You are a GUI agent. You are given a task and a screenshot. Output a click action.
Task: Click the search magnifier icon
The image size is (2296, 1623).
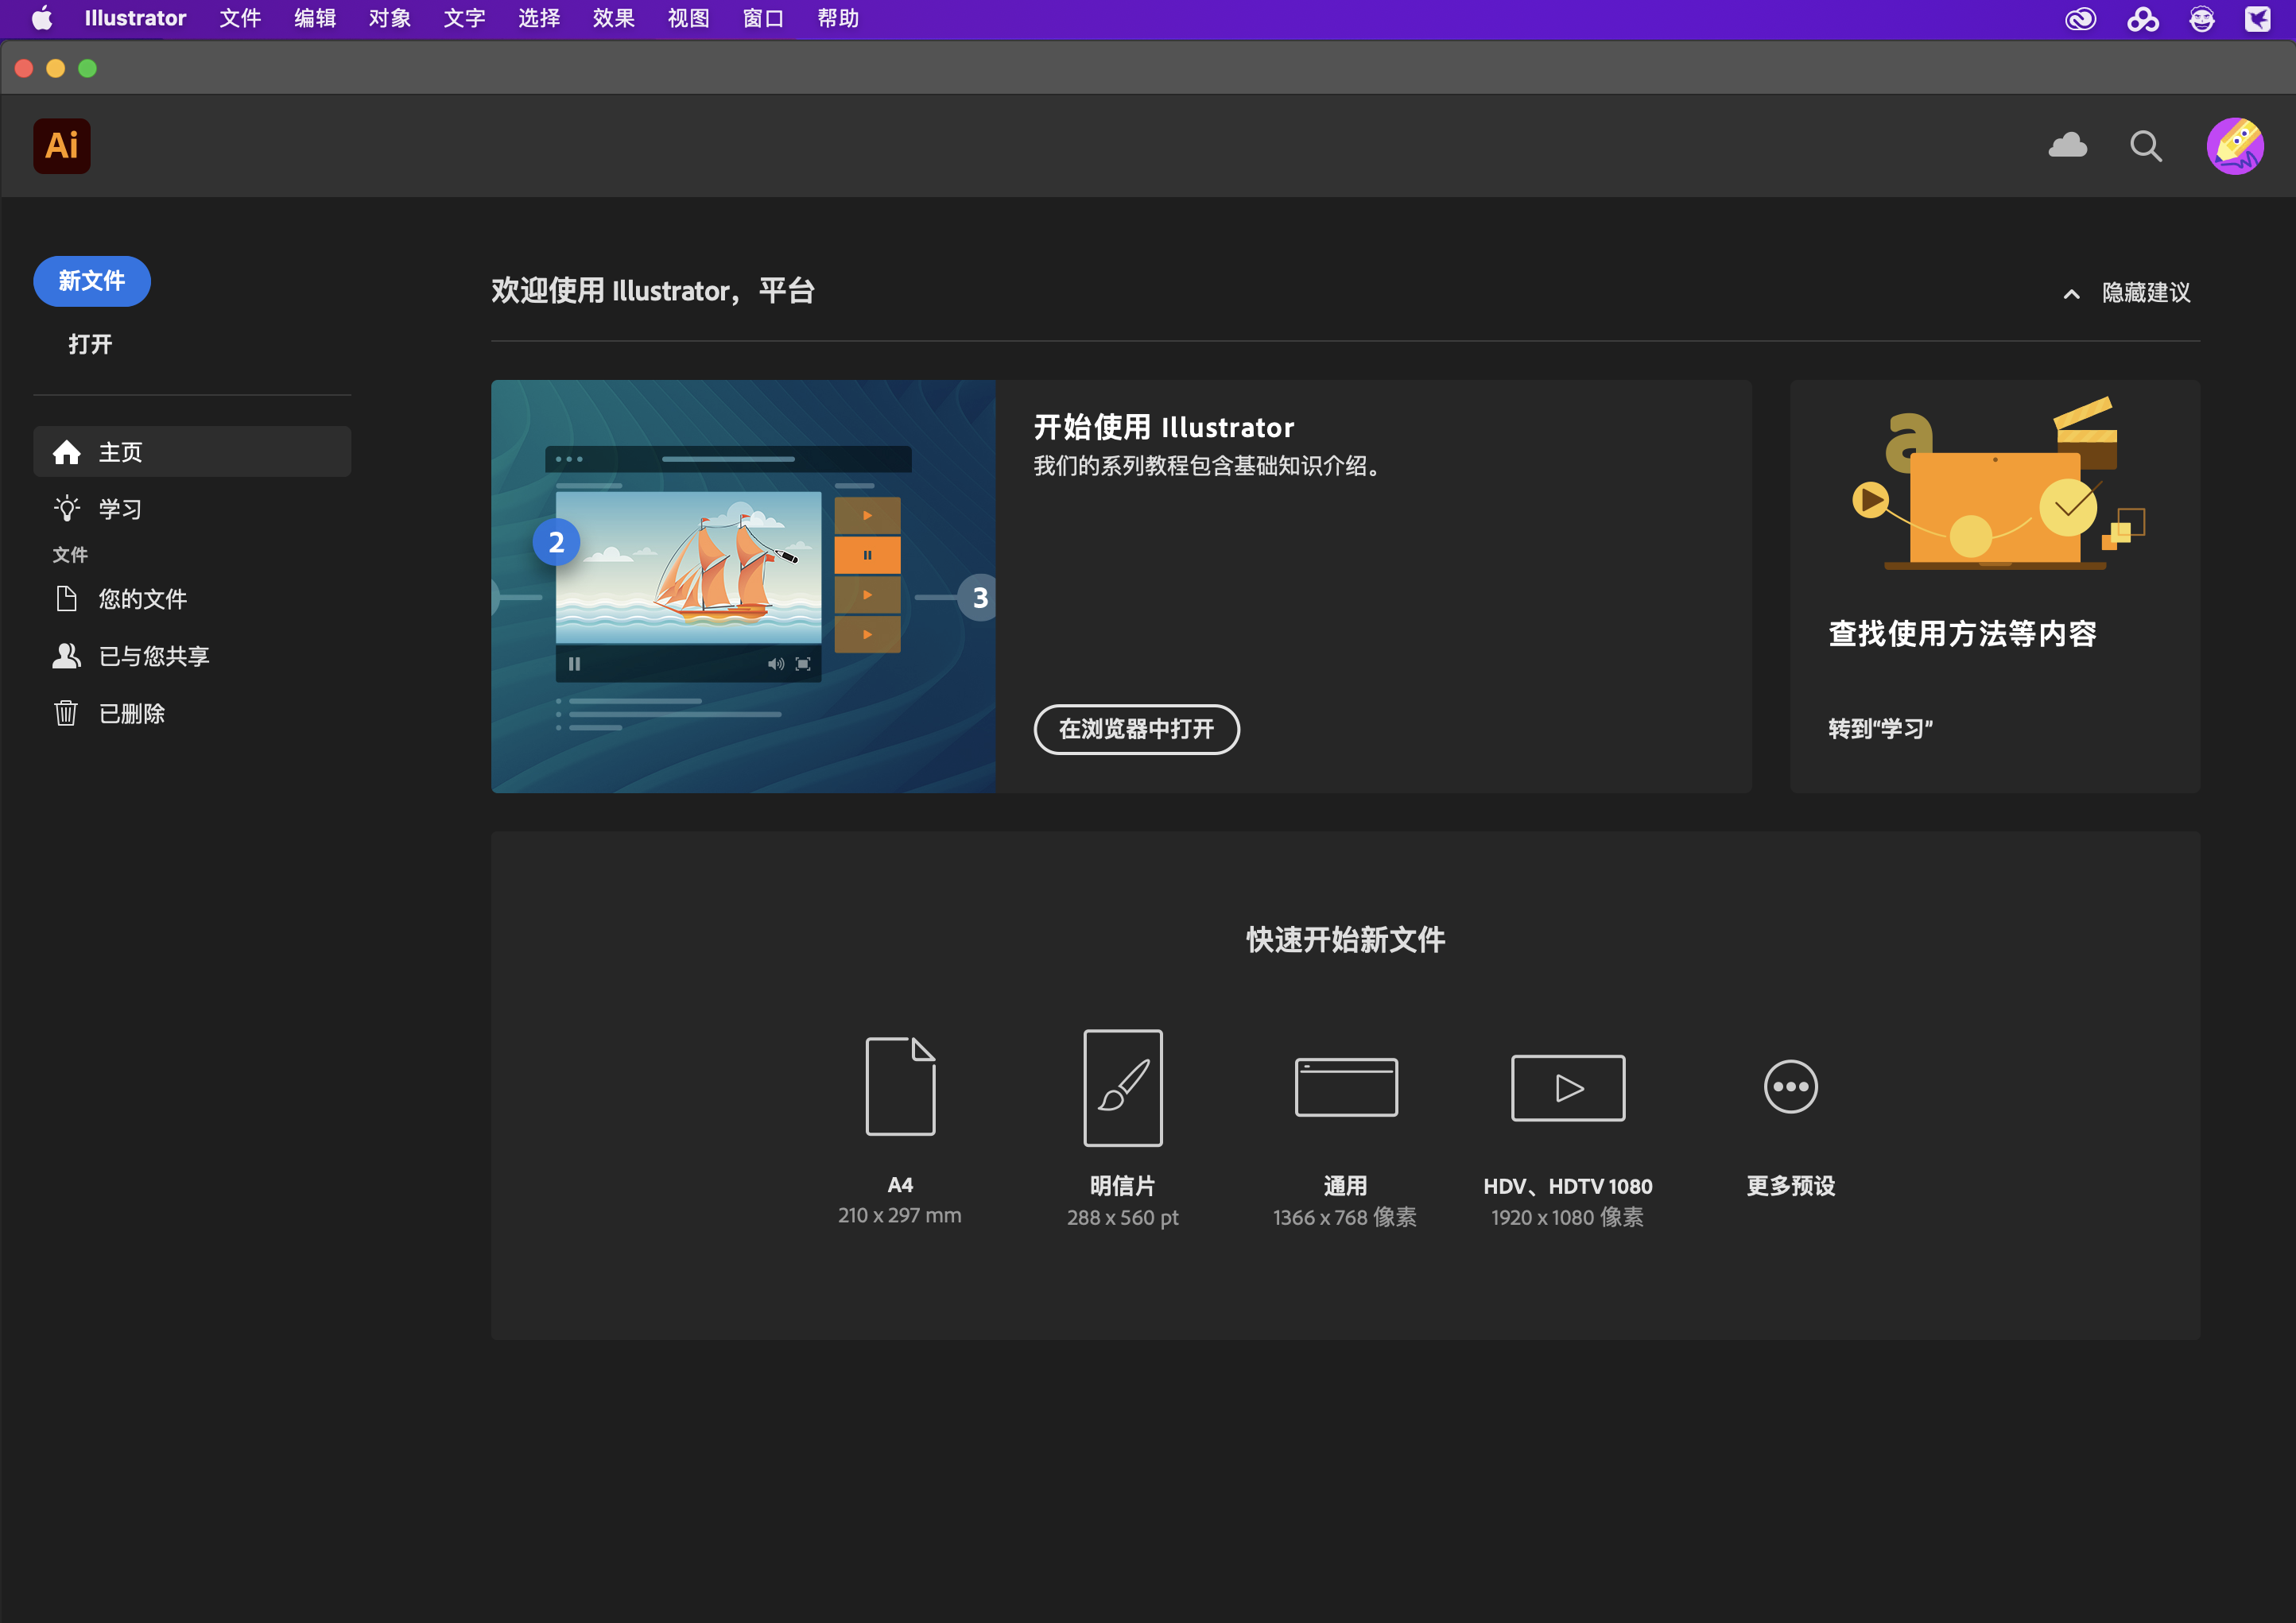pyautogui.click(x=2145, y=146)
